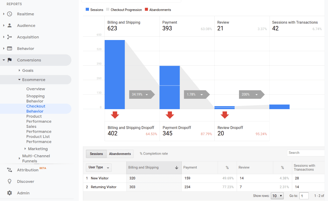Click the Behavior window icon
328x201 pixels.
pos(10,48)
